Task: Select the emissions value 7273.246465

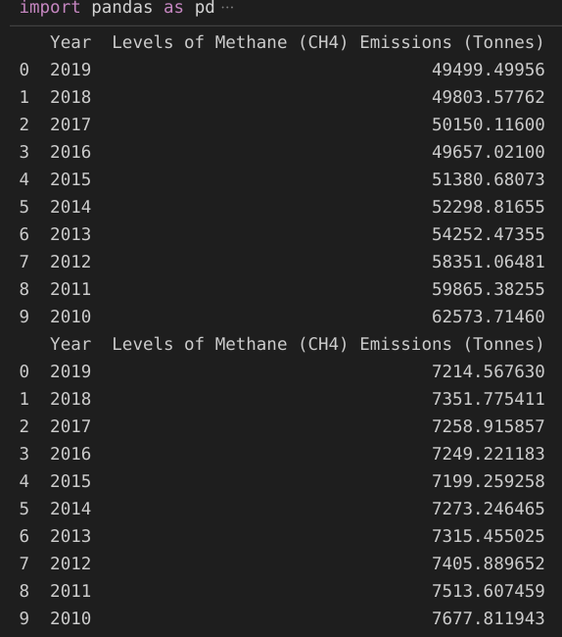Action: [x=489, y=509]
